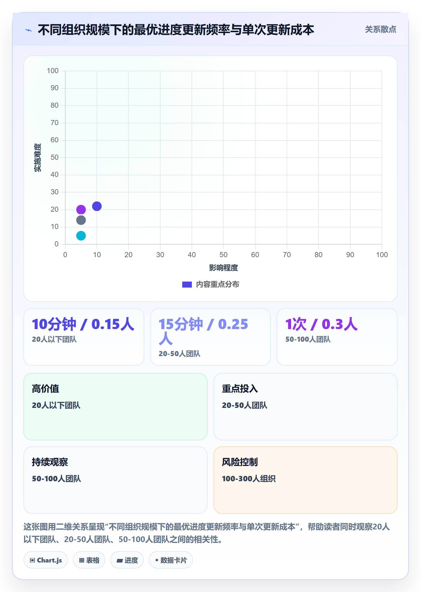This screenshot has height=592, width=421.
Task: Click the 表格 tag chip
Action: pos(89,560)
